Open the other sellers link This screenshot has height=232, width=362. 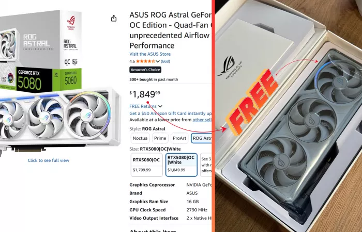[202, 120]
